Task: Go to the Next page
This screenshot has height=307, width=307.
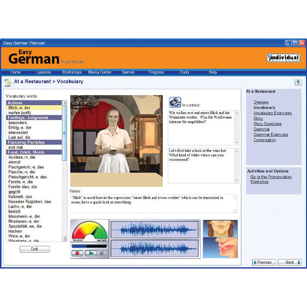Action: click(x=290, y=262)
